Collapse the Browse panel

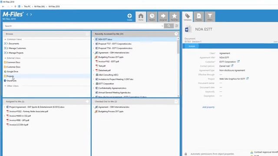(x=87, y=34)
